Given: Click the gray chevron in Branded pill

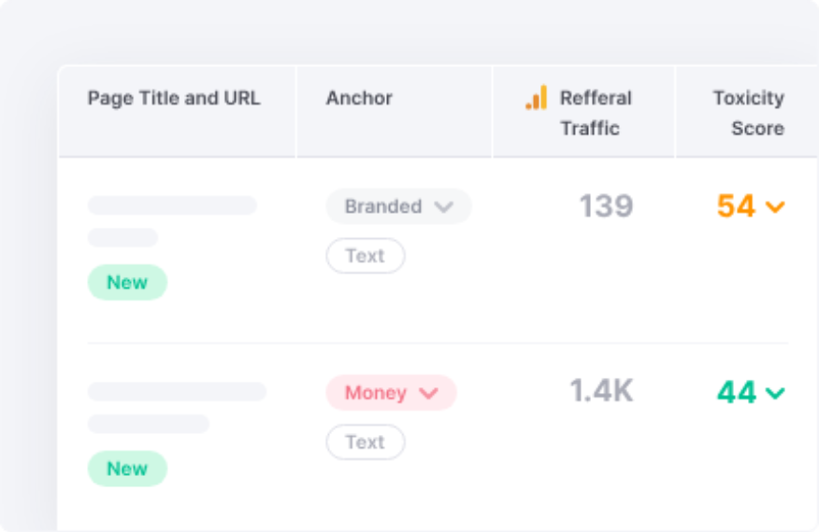Looking at the screenshot, I should [x=443, y=207].
